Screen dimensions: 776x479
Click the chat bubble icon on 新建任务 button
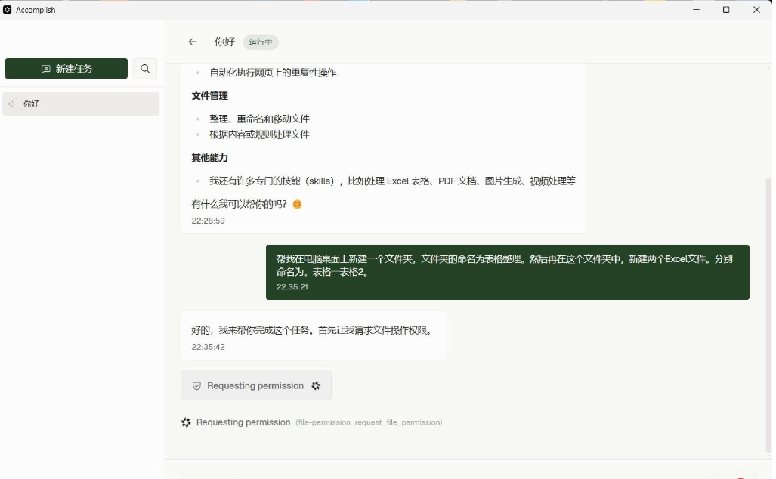pyautogui.click(x=45, y=68)
